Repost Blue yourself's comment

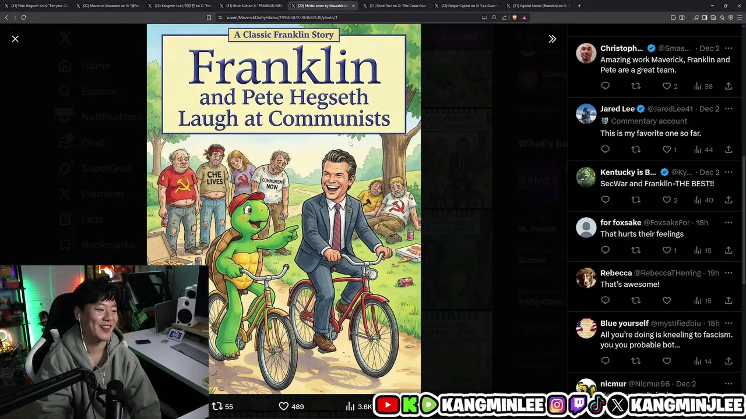636,361
